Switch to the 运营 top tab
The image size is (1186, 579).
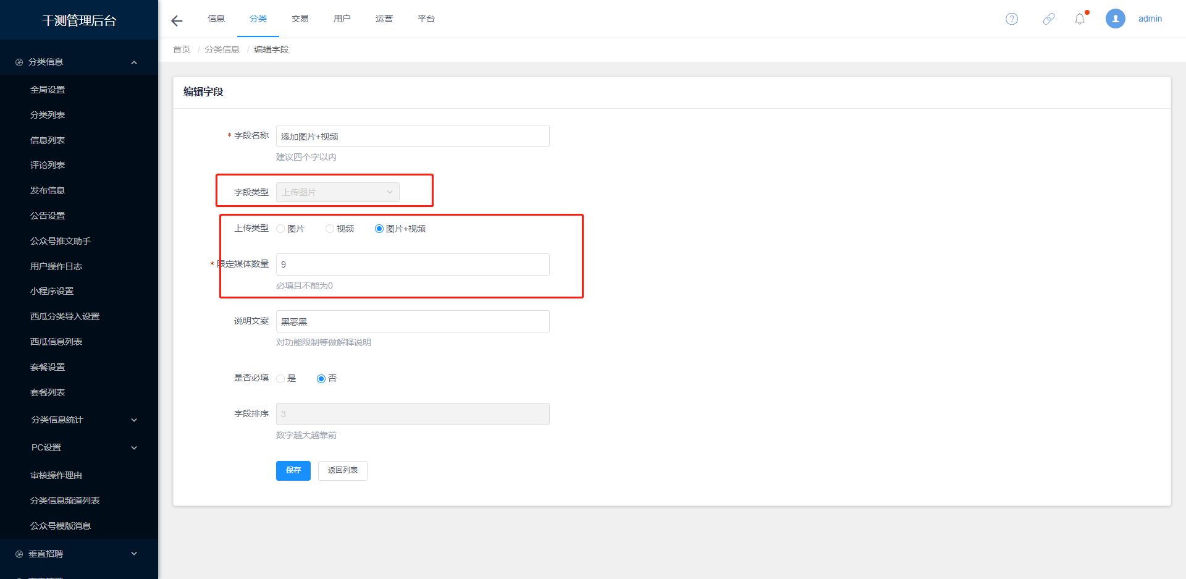[384, 19]
